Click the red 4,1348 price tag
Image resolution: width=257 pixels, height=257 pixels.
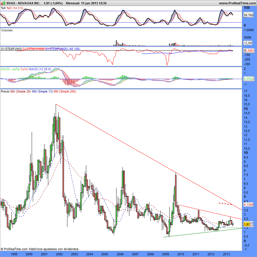pyautogui.click(x=248, y=204)
